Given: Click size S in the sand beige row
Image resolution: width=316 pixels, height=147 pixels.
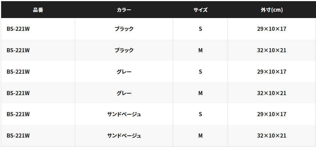Looking at the screenshot, I should [x=200, y=114].
